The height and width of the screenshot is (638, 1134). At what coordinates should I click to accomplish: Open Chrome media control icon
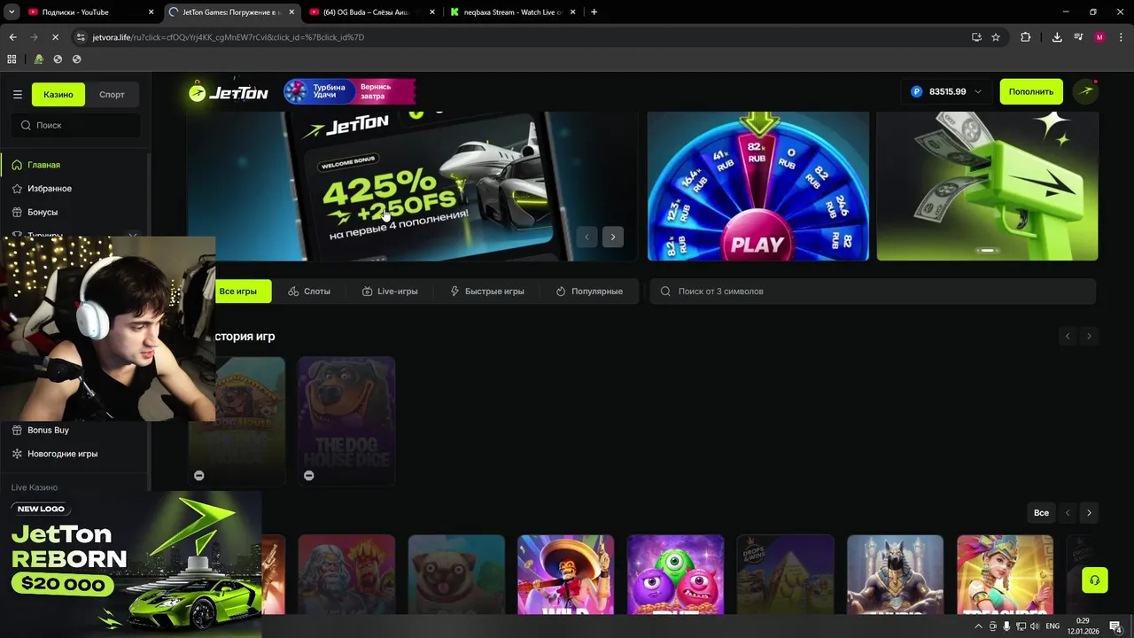click(1078, 37)
